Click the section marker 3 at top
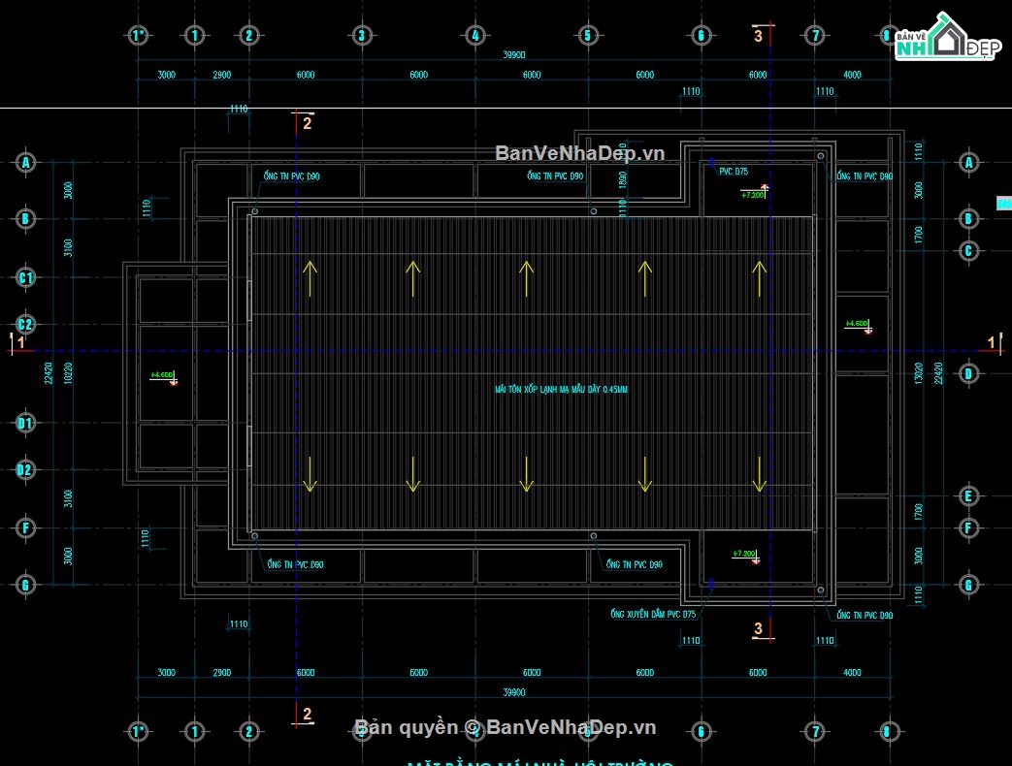 point(758,34)
